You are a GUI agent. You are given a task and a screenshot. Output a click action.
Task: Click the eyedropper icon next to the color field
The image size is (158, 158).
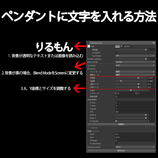point(121,46)
